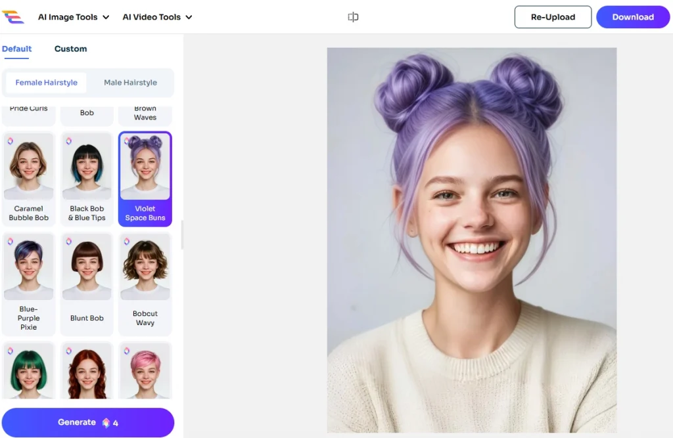The height and width of the screenshot is (438, 673).
Task: Switch to Male Hairstyle option
Action: 130,83
